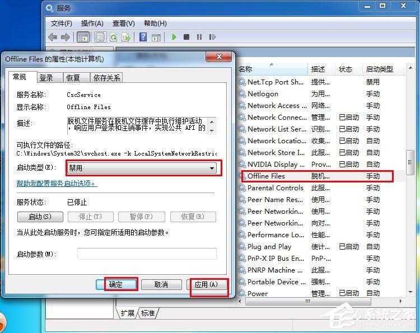Open the 查看(V) menu
This screenshot has width=420, height=333.
(x=124, y=24)
